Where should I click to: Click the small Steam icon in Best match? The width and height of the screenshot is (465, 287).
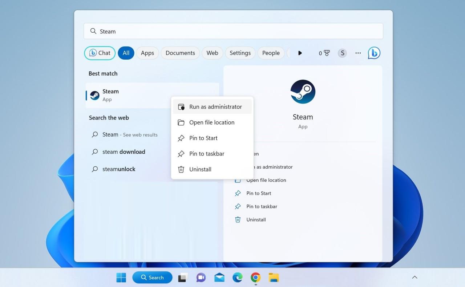95,96
